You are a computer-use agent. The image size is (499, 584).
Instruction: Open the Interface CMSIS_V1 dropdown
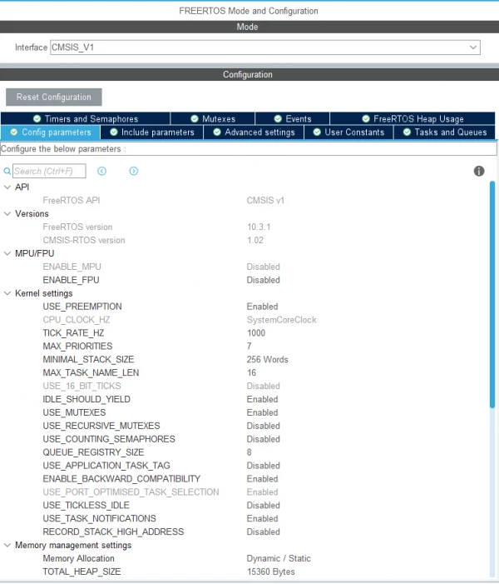pos(265,47)
